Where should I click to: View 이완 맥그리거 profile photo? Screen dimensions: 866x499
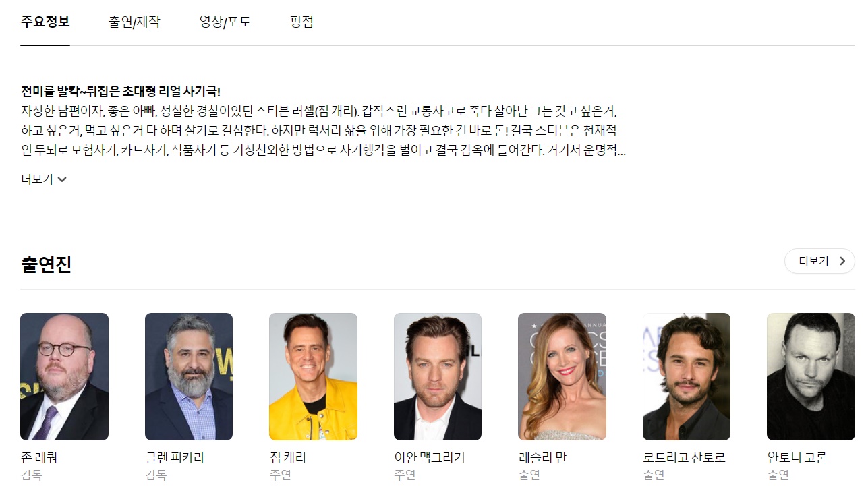point(438,376)
